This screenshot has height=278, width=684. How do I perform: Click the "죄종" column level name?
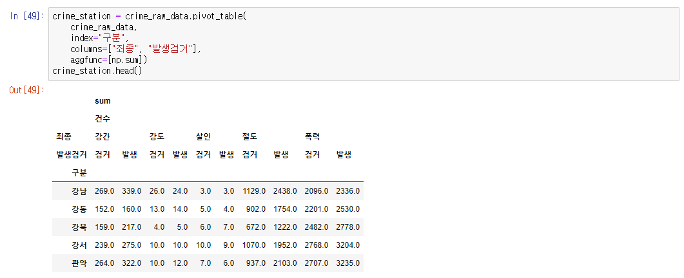[63, 137]
